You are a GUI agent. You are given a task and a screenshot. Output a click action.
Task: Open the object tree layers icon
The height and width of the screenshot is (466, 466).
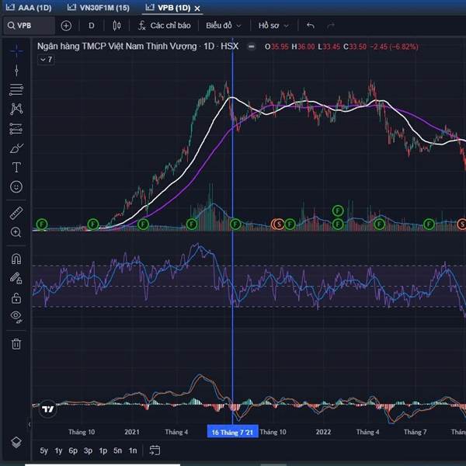point(16,443)
